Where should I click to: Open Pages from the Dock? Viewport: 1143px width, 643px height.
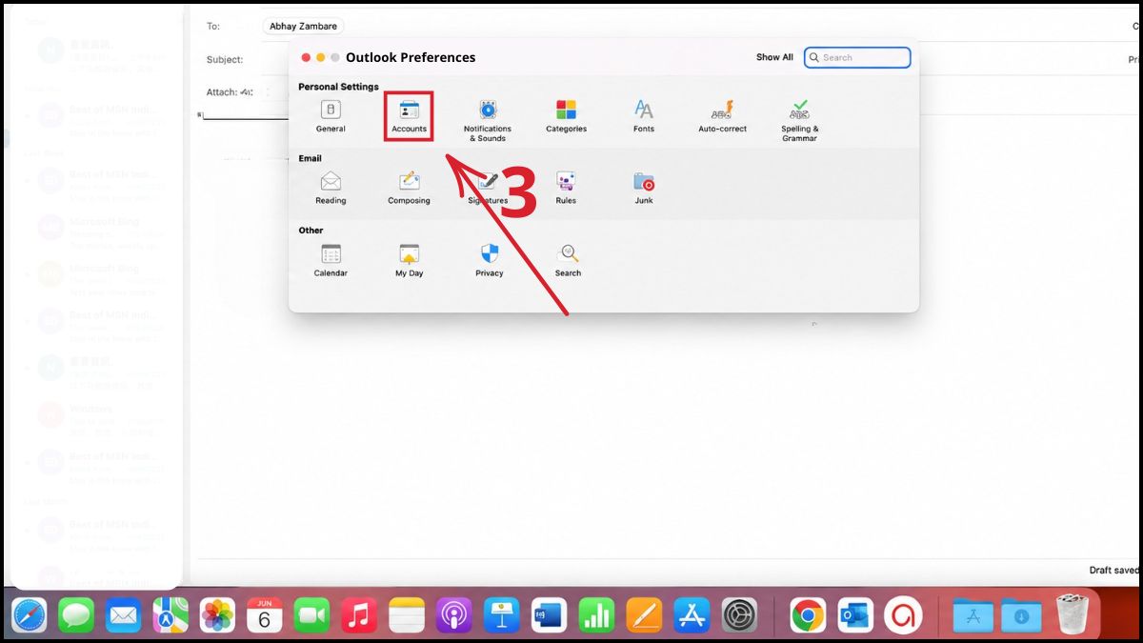[644, 615]
